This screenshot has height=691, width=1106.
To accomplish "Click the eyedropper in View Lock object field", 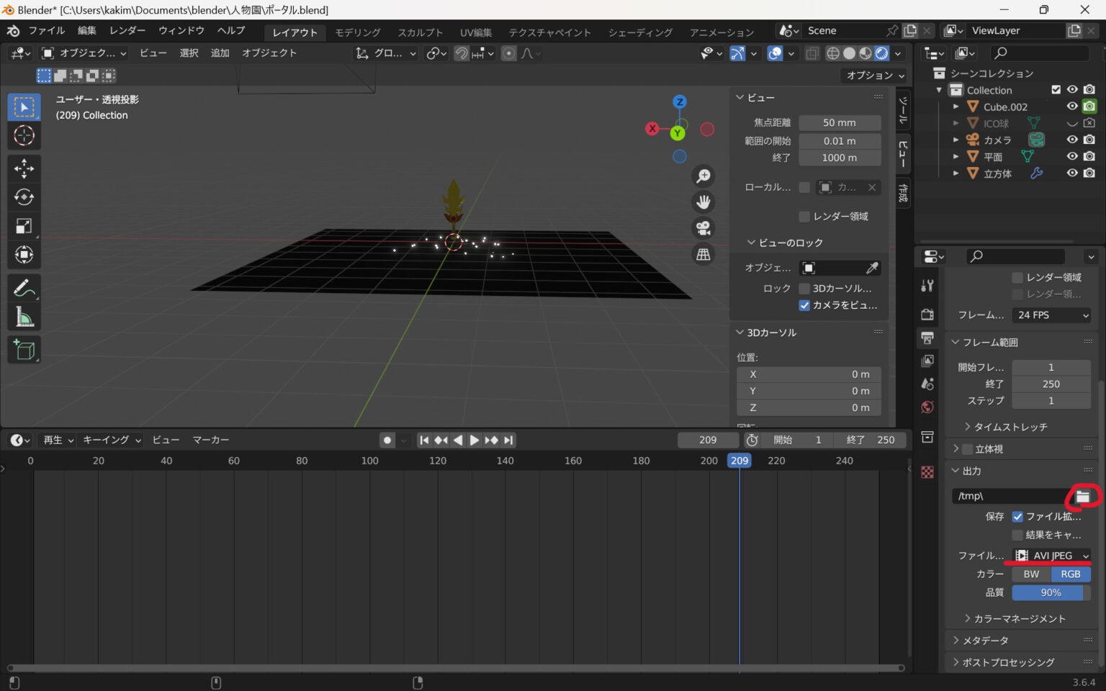I will [x=872, y=268].
